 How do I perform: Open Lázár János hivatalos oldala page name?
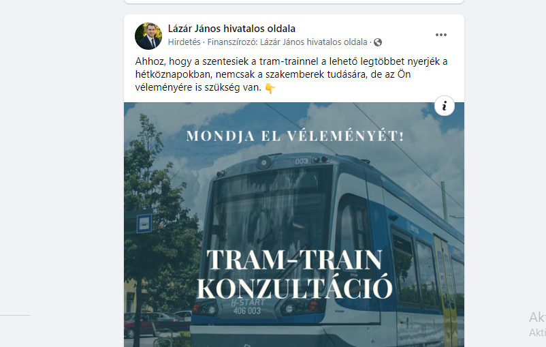pos(231,29)
